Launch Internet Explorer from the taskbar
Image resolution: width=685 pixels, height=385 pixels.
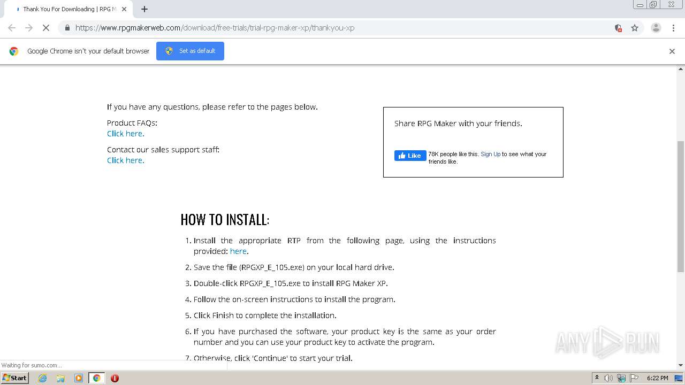[42, 378]
